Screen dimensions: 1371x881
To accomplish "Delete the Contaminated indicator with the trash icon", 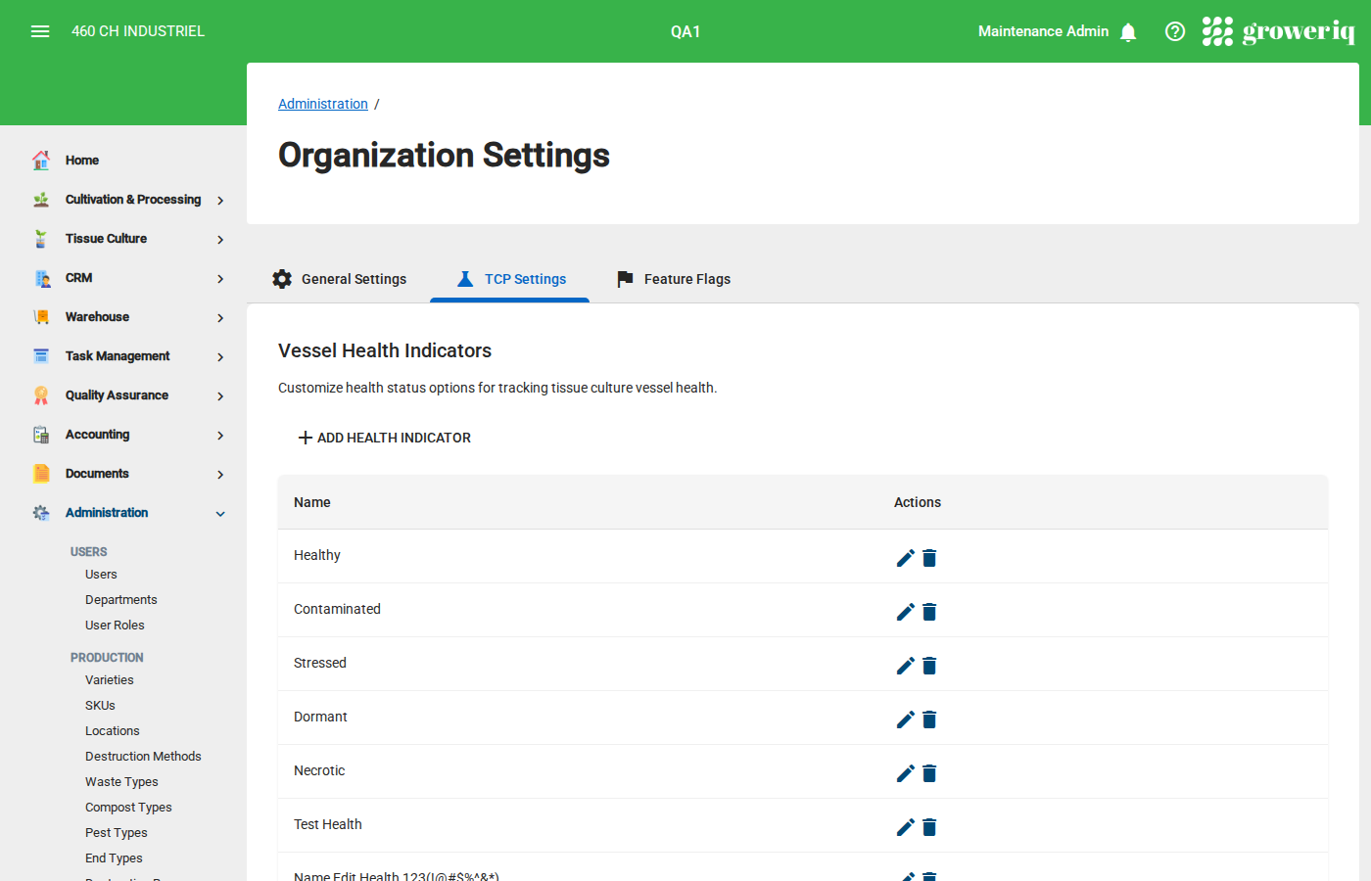I will pos(928,611).
